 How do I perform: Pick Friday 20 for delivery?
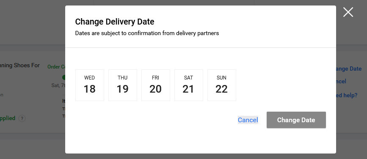coord(156,85)
